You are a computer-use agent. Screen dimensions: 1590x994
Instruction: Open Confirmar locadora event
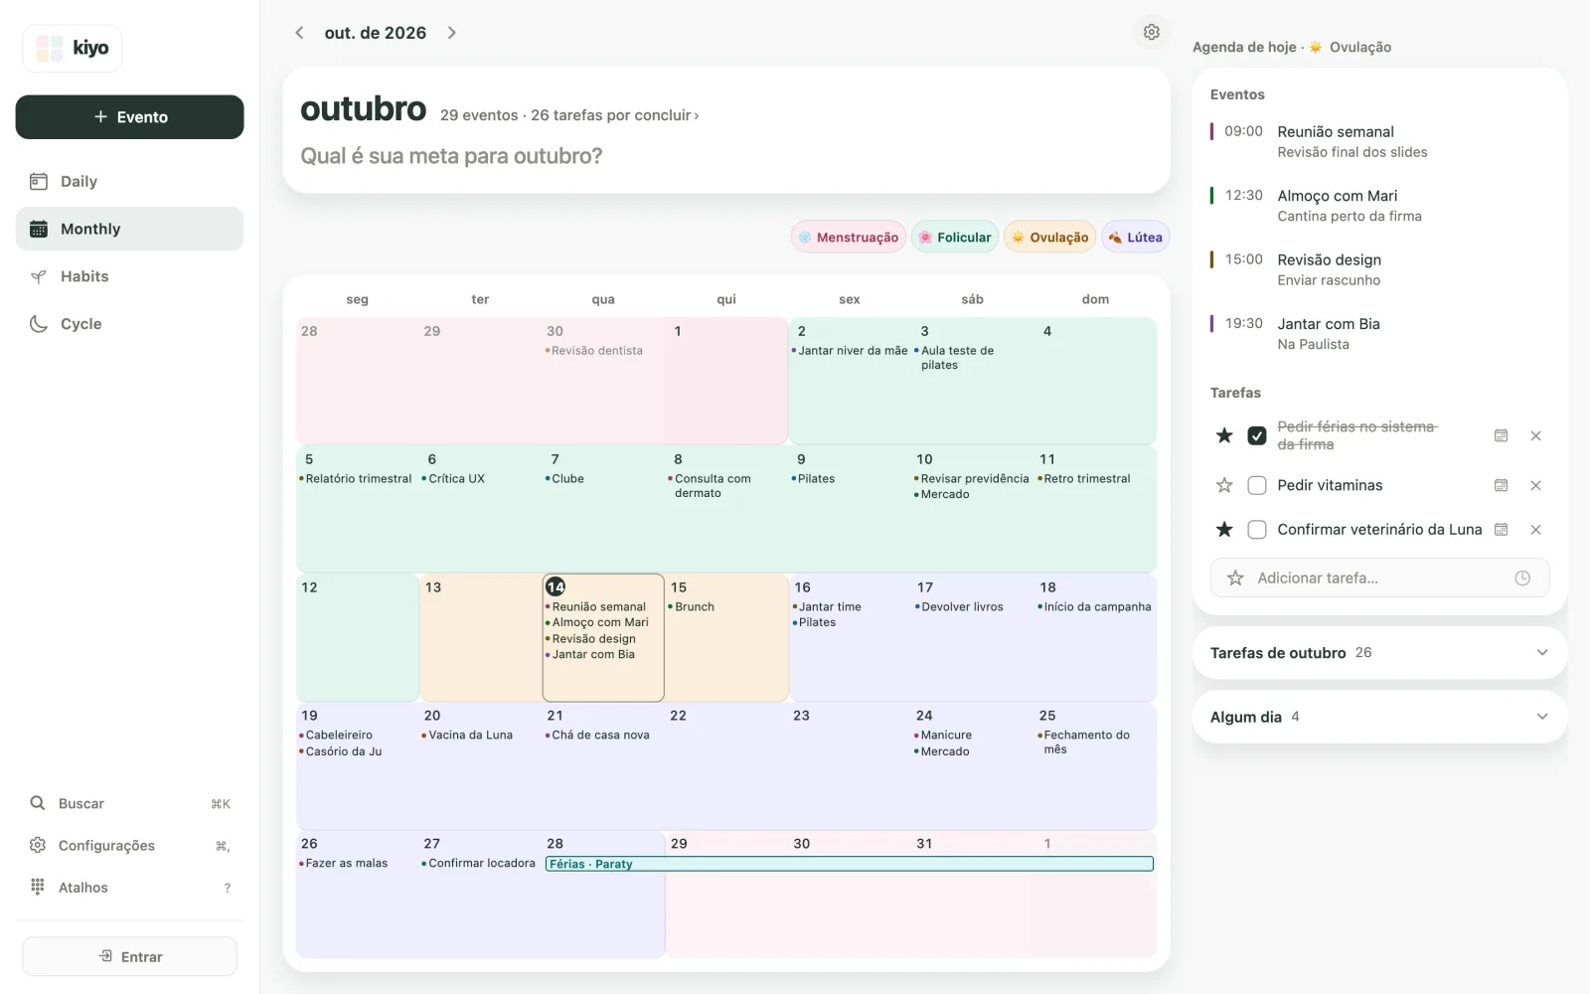[478, 864]
